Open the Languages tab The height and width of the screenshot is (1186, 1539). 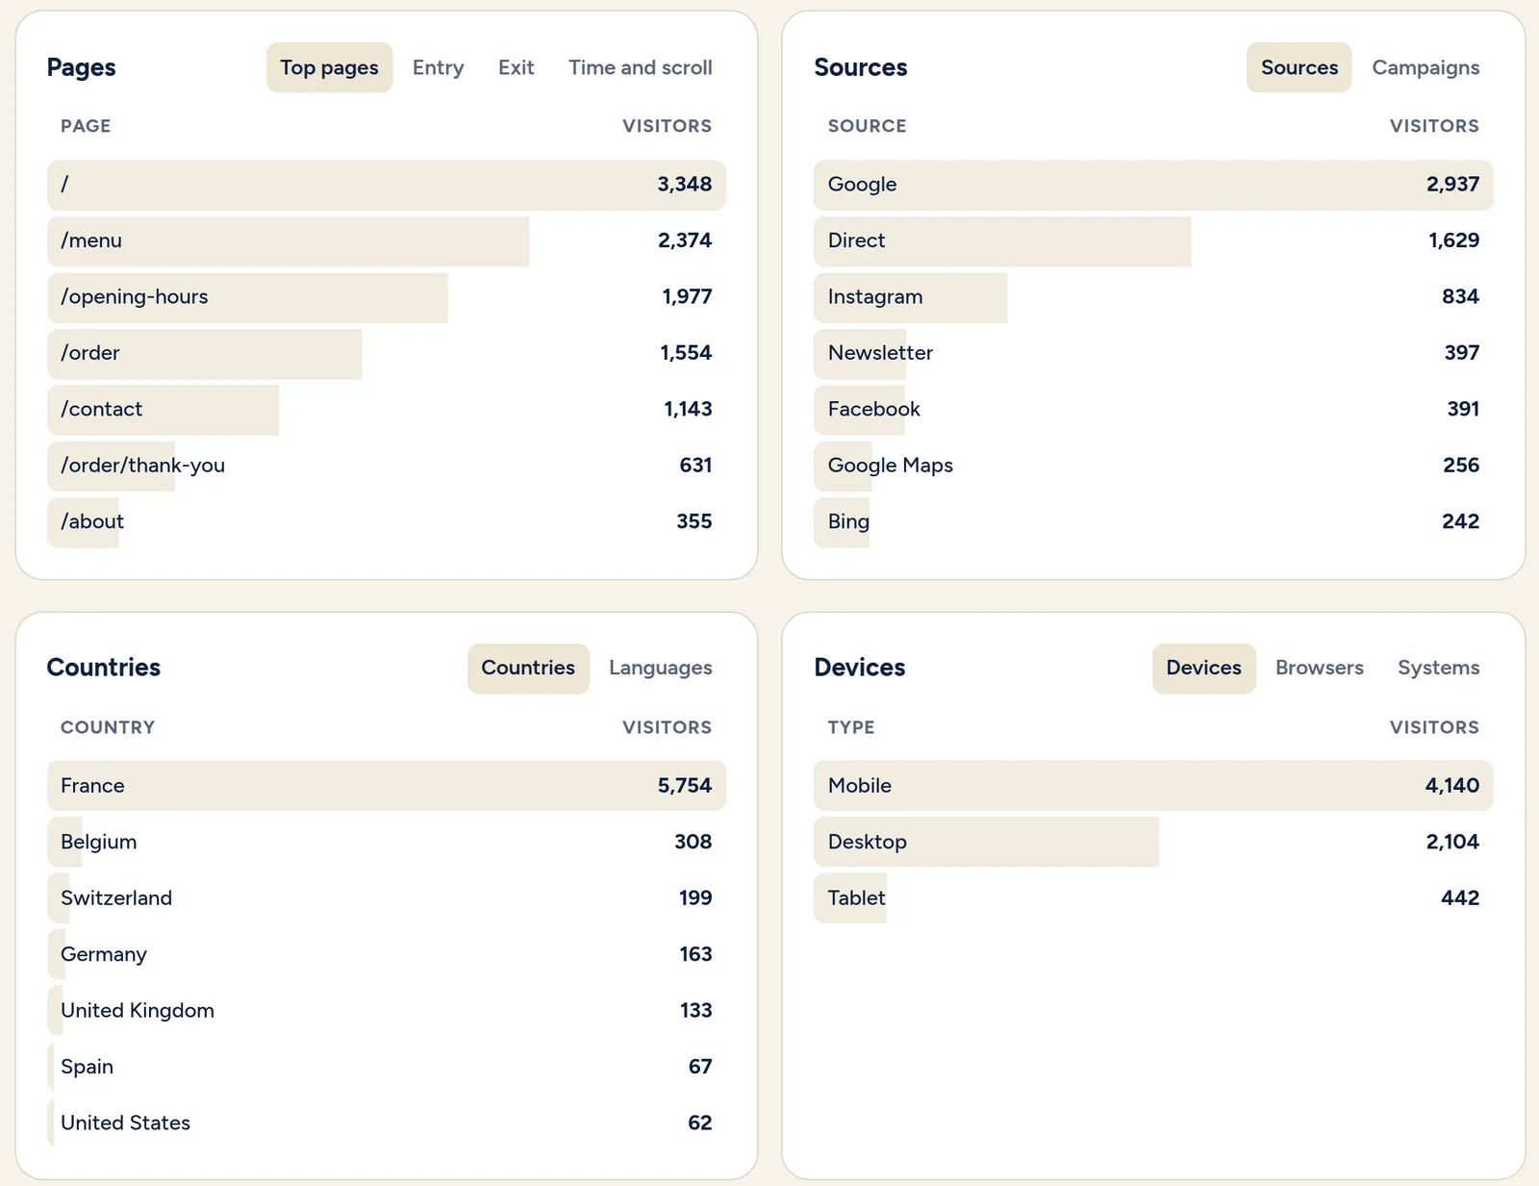click(660, 668)
